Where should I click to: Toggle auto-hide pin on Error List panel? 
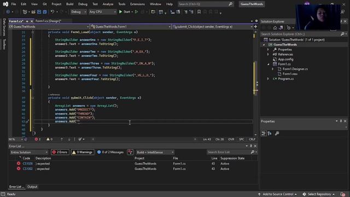(x=251, y=146)
